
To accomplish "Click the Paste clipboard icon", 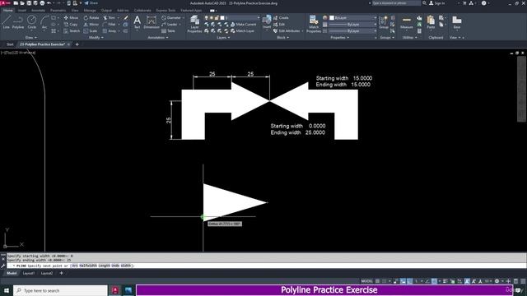I will [431, 22].
